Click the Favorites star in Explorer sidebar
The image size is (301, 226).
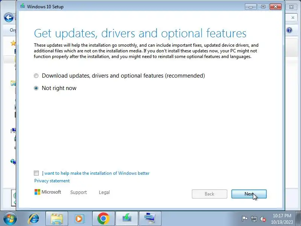coord(13,43)
